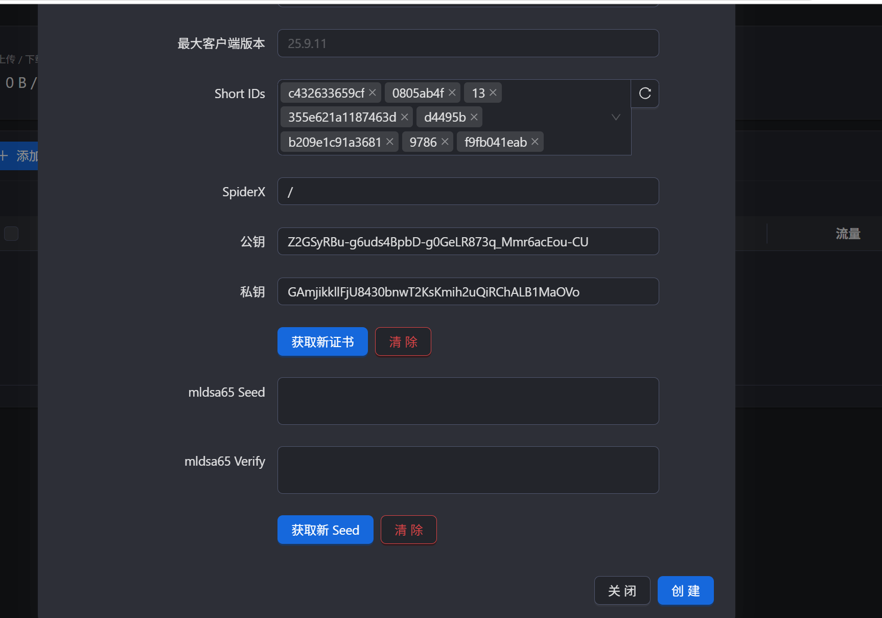Tick the background table select-all checkbox

tap(11, 234)
